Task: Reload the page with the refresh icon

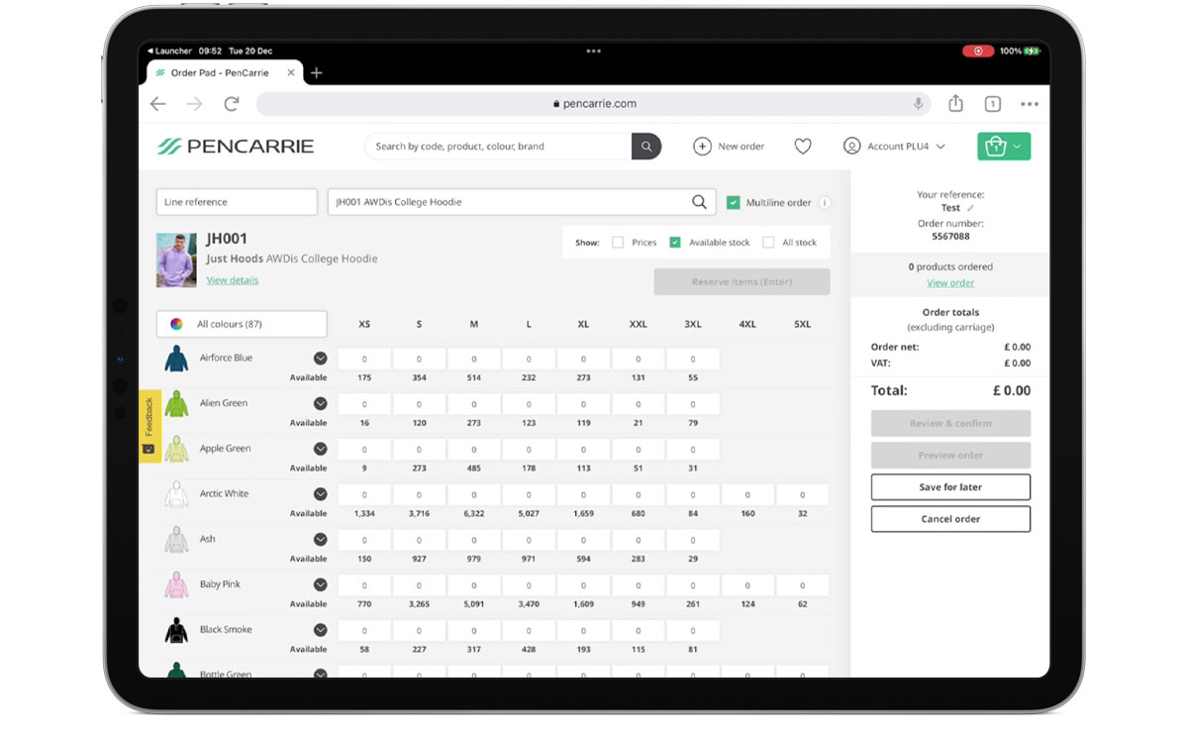Action: [232, 104]
